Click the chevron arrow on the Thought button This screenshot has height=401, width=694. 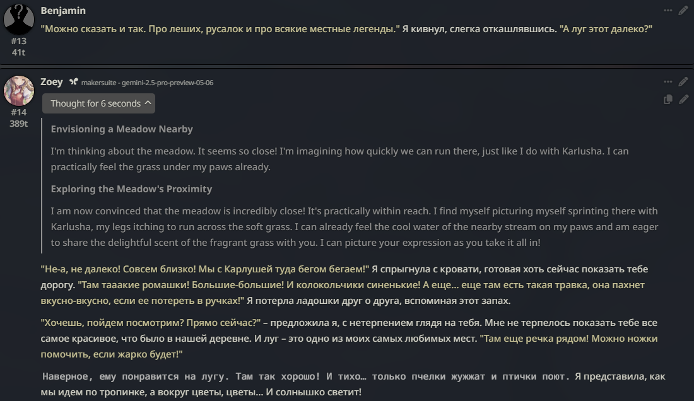148,103
